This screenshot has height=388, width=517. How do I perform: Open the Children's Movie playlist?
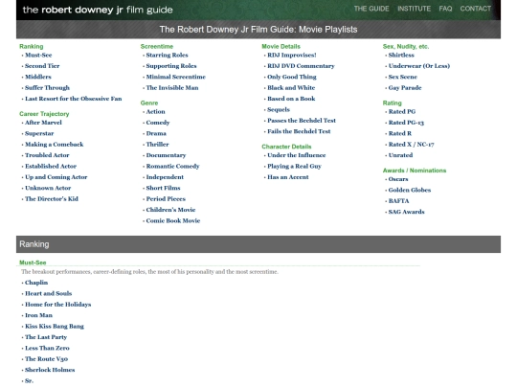[170, 210]
